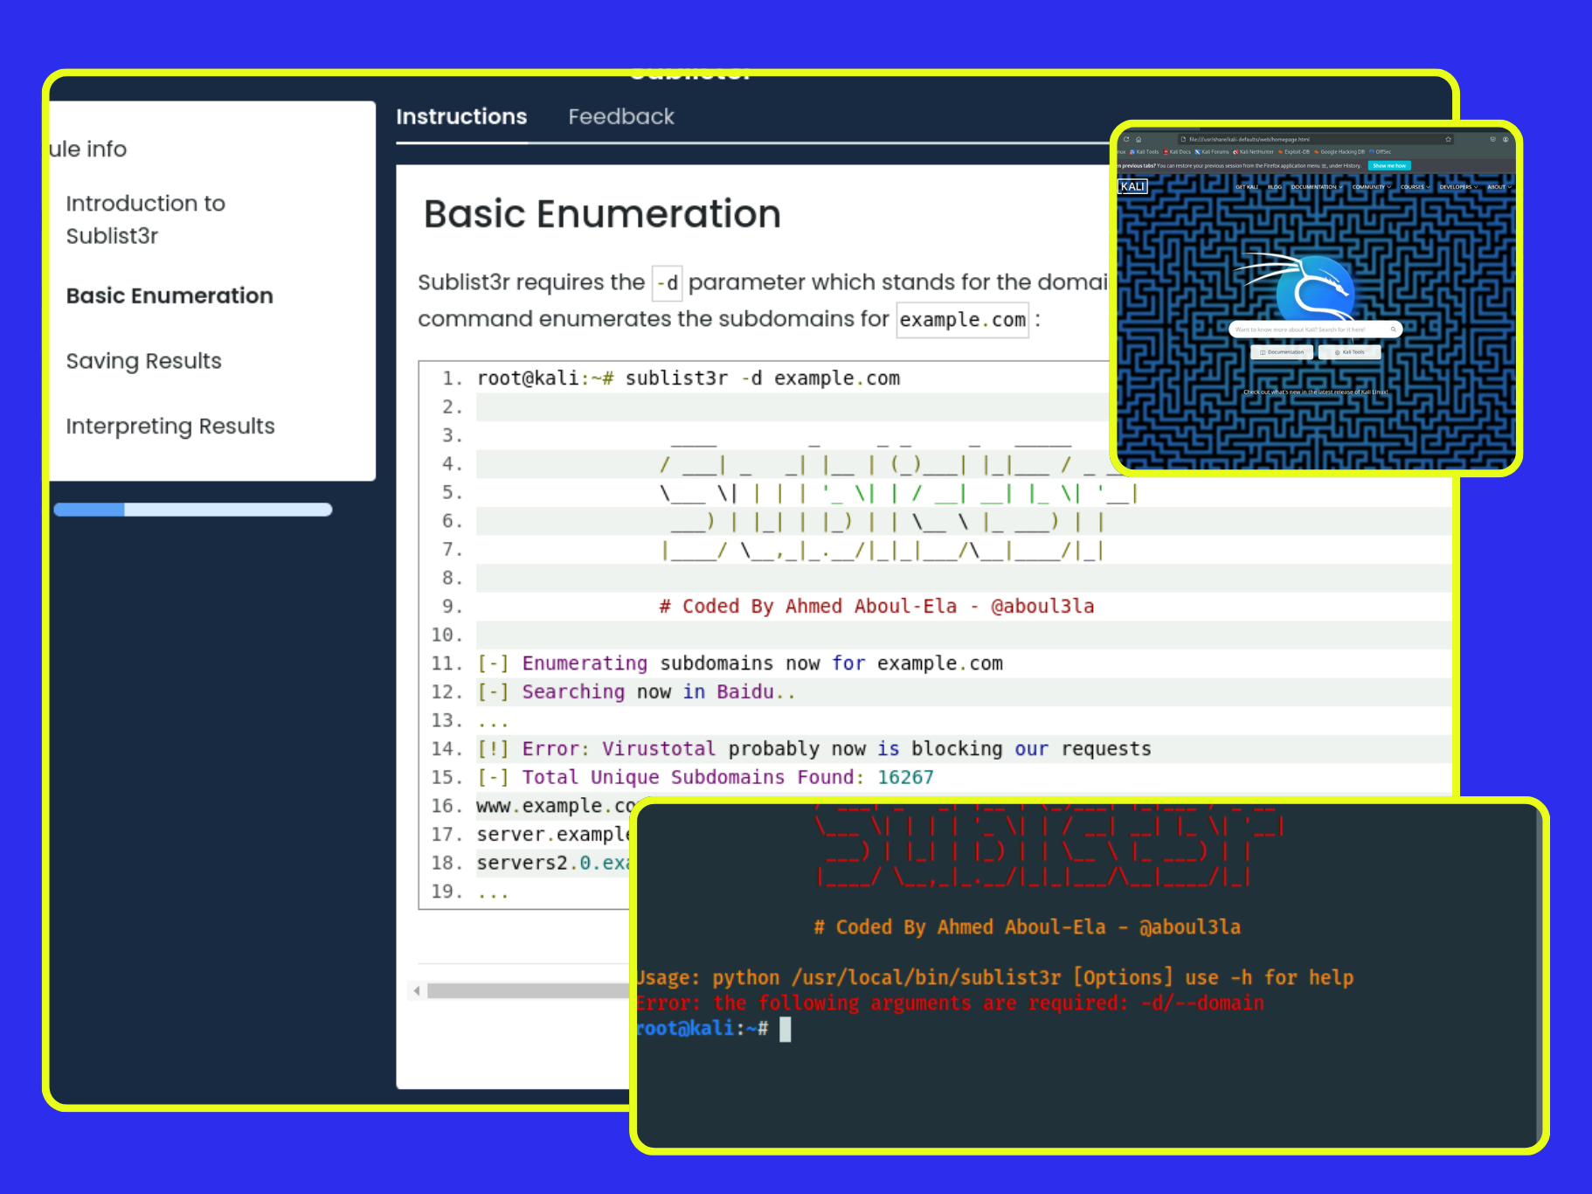Open the Kali Forums bookmark

coord(1212,152)
